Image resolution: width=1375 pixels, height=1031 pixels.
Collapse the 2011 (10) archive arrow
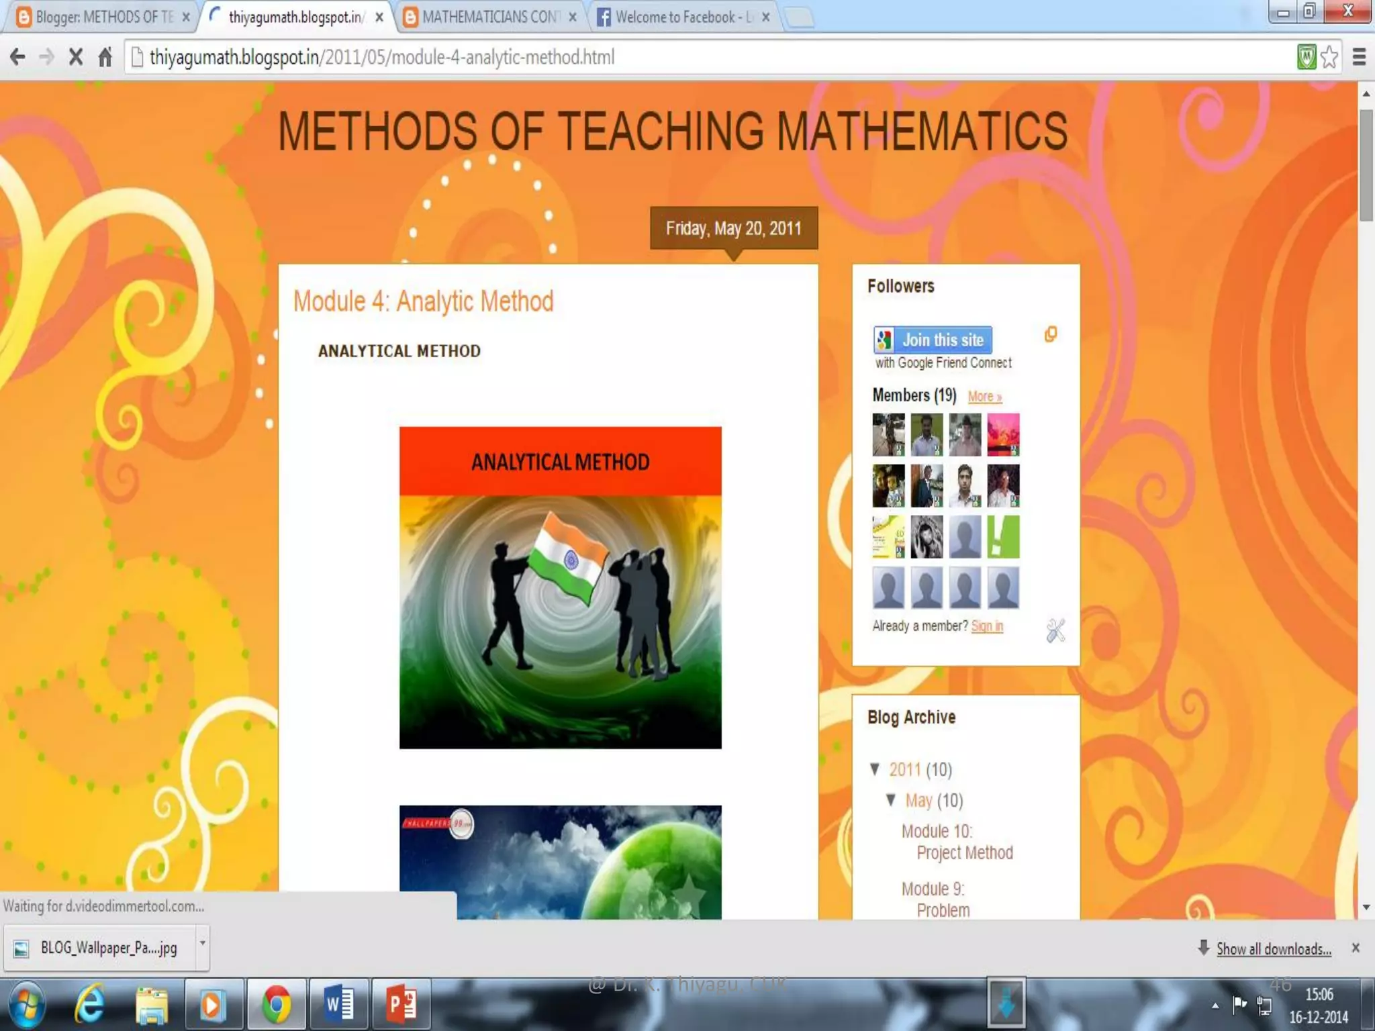coord(875,769)
